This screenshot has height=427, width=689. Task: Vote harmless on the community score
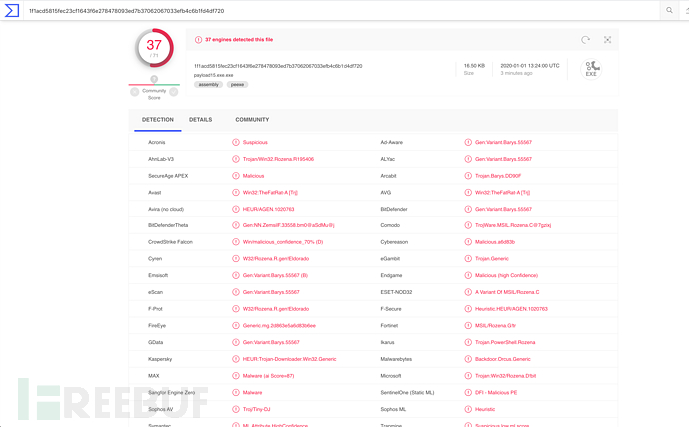click(x=174, y=92)
